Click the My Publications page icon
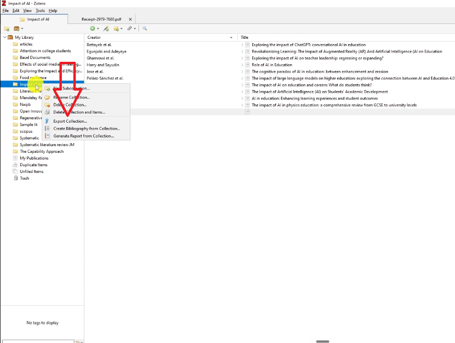The image size is (455, 343). 15,158
